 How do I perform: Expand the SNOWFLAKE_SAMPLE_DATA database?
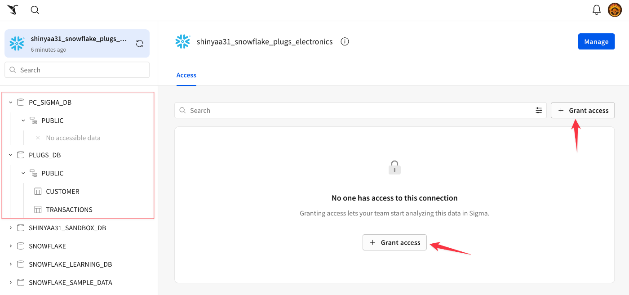click(11, 283)
